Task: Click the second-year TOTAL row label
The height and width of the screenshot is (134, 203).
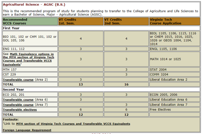Action: (x=30, y=114)
